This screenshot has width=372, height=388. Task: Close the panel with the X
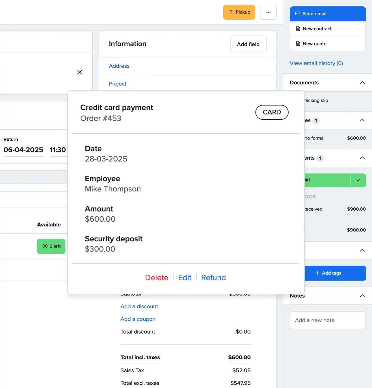79,72
